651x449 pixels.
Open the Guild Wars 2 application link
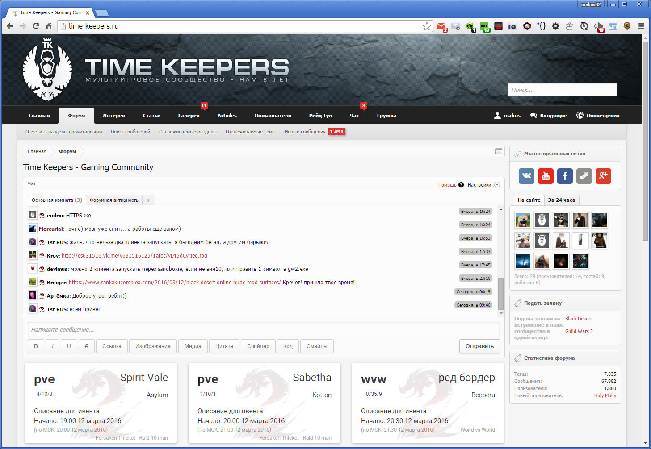tap(579, 331)
